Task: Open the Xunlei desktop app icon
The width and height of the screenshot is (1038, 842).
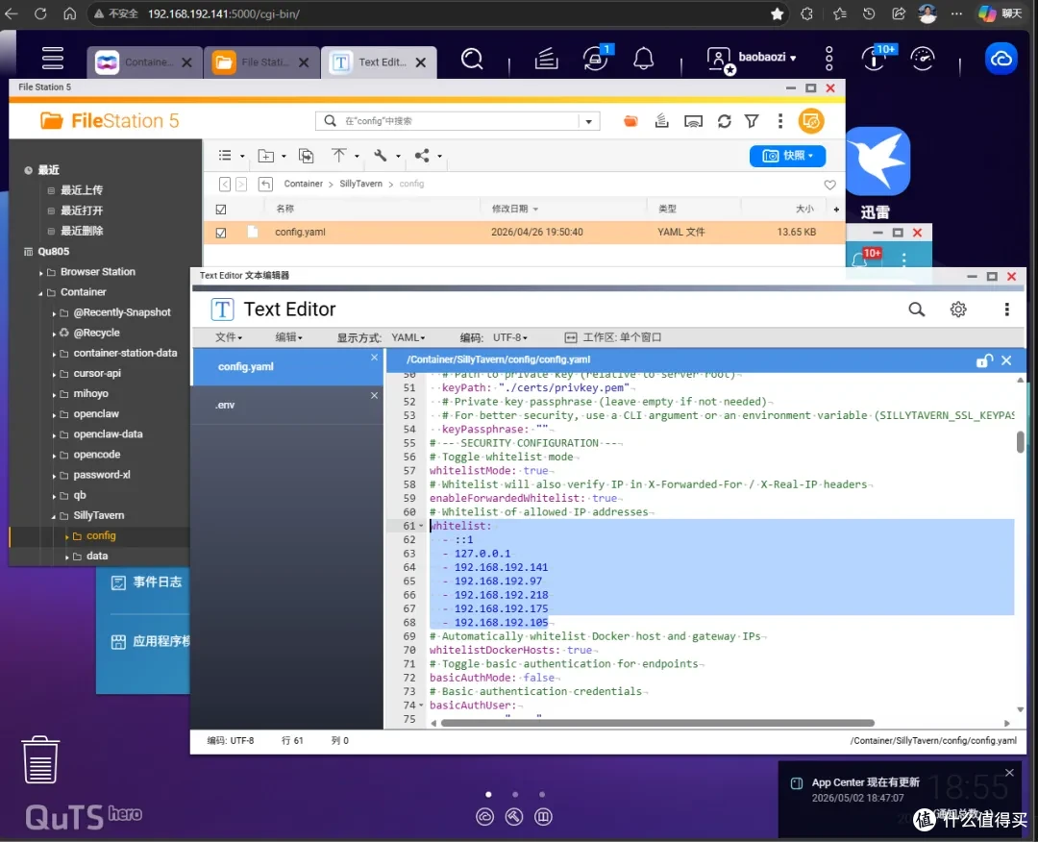Action: click(x=877, y=161)
